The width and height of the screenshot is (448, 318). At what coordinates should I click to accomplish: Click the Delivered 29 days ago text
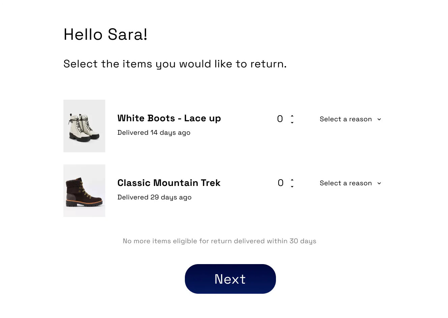(155, 197)
